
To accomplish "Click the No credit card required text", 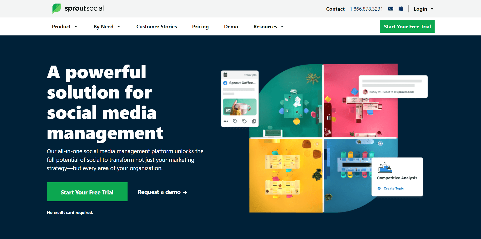I will (x=70, y=212).
